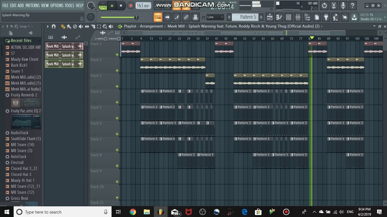The width and height of the screenshot is (387, 217).
Task: Click the main pitch knob
Action: 91,17
